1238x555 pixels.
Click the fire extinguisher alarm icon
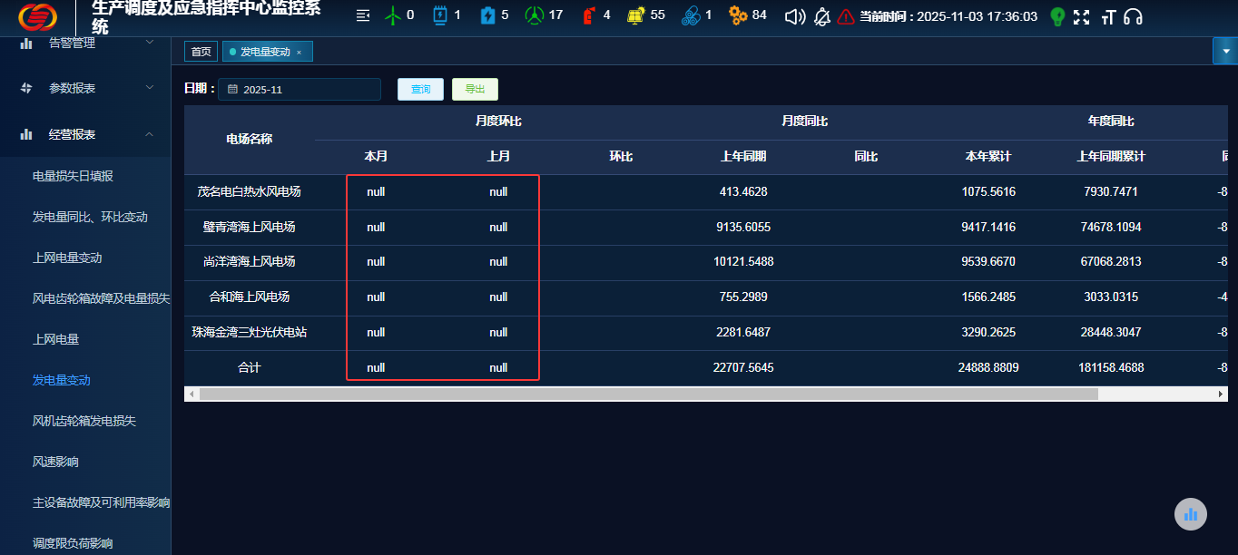(588, 15)
